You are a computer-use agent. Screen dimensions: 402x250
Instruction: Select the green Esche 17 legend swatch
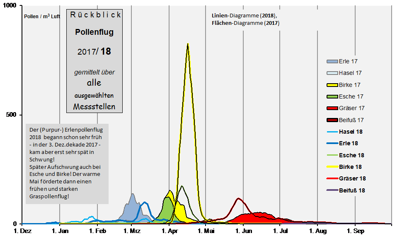[x=332, y=96]
